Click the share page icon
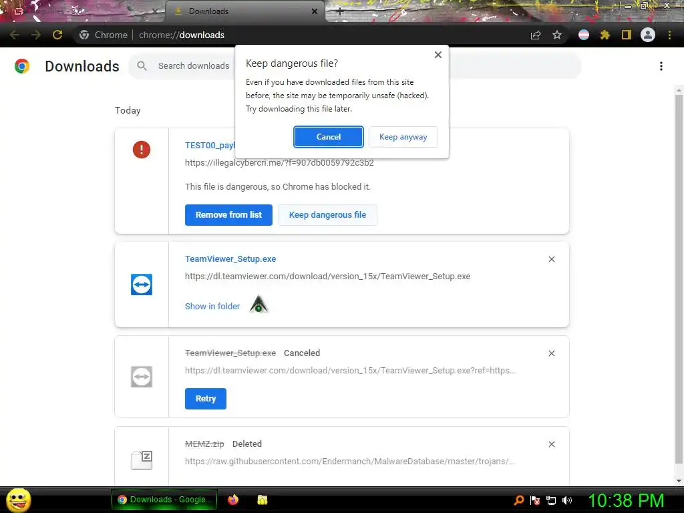This screenshot has height=513, width=684. [x=536, y=35]
